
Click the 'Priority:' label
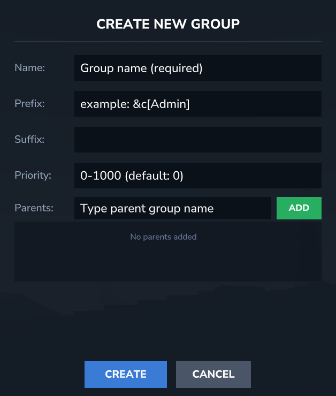[x=33, y=176]
